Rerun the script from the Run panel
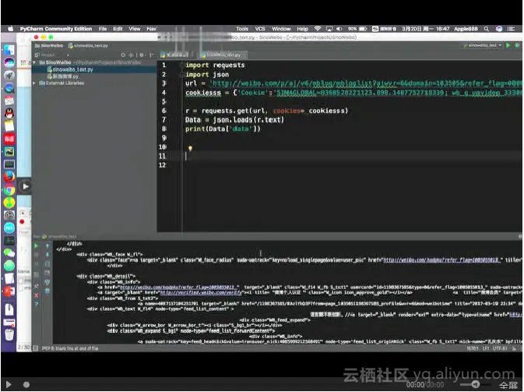This screenshot has height=392, width=524. click(x=36, y=245)
